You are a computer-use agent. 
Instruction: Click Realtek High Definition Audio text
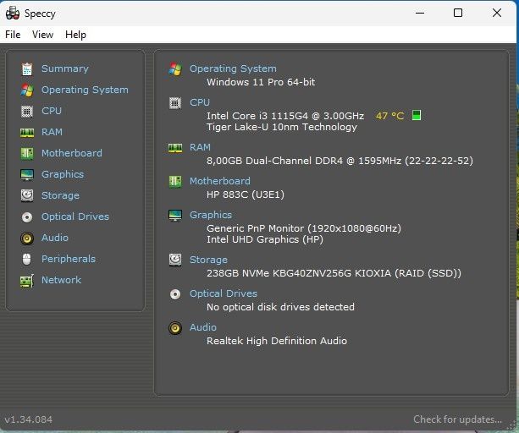(x=277, y=341)
